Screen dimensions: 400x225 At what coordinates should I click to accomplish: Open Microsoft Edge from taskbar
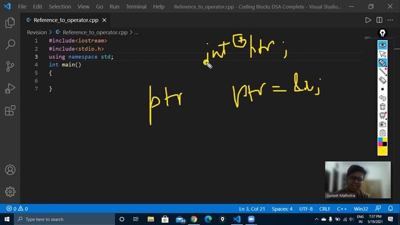[208, 219]
